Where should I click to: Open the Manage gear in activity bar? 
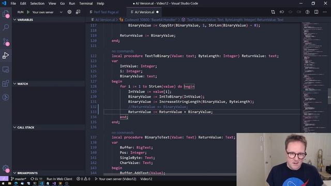[6, 168]
